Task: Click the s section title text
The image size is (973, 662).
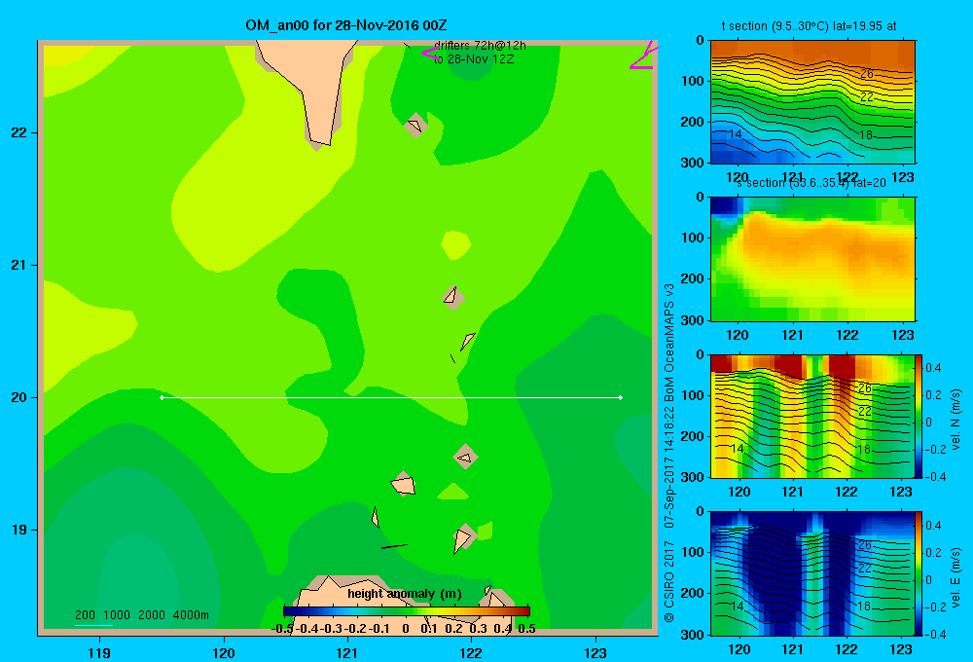Action: pyautogui.click(x=811, y=183)
